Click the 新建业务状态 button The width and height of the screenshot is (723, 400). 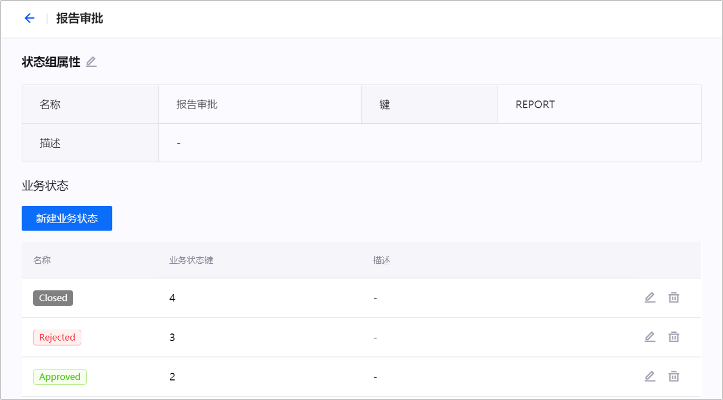67,219
